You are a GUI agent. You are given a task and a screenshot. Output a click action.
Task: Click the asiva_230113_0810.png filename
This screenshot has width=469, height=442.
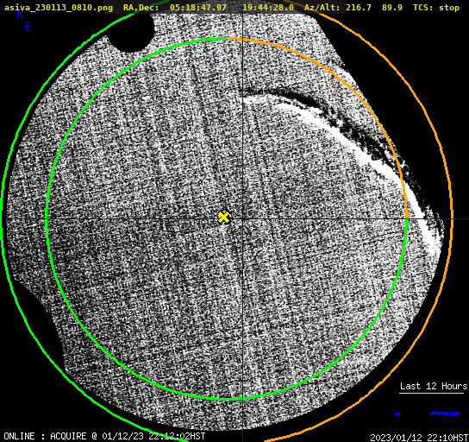pyautogui.click(x=59, y=8)
